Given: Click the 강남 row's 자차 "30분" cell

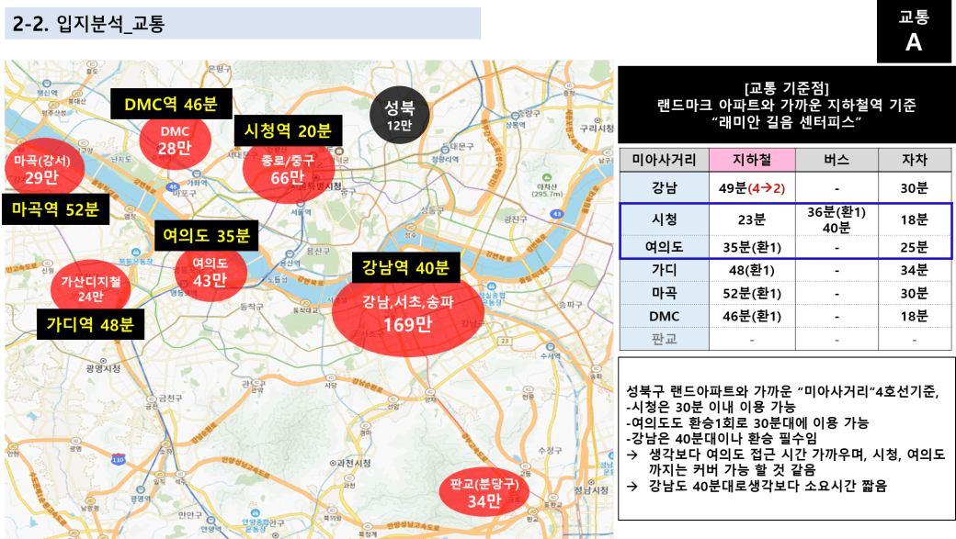Looking at the screenshot, I should 915,188.
